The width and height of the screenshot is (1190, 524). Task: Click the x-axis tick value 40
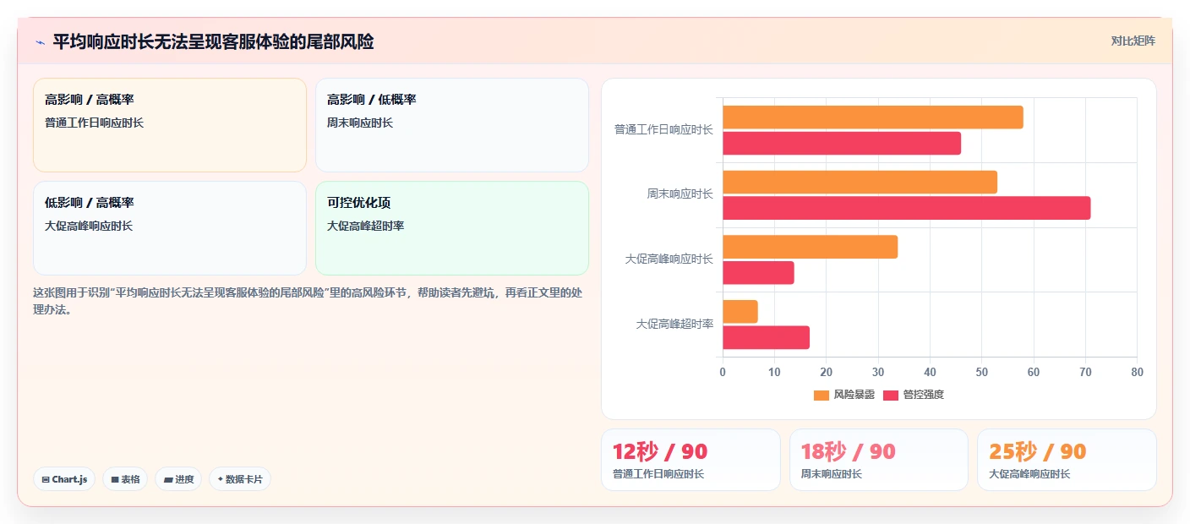(930, 372)
